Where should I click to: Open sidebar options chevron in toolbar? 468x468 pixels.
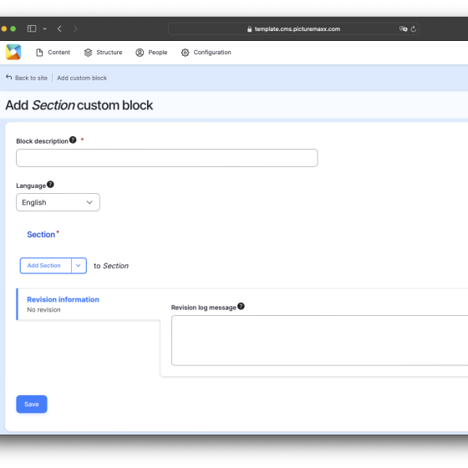pos(45,29)
